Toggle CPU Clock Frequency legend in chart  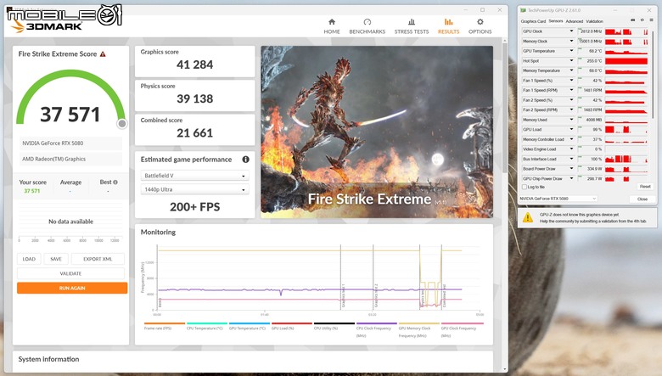[376, 330]
